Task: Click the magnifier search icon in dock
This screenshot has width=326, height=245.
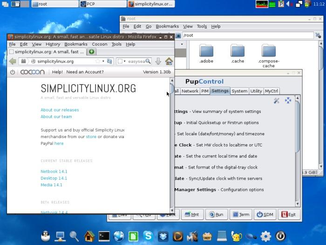Action: [x=74, y=236]
